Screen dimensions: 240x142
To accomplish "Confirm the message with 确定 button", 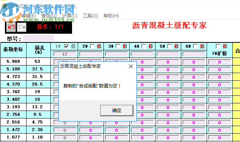I will (x=117, y=110).
